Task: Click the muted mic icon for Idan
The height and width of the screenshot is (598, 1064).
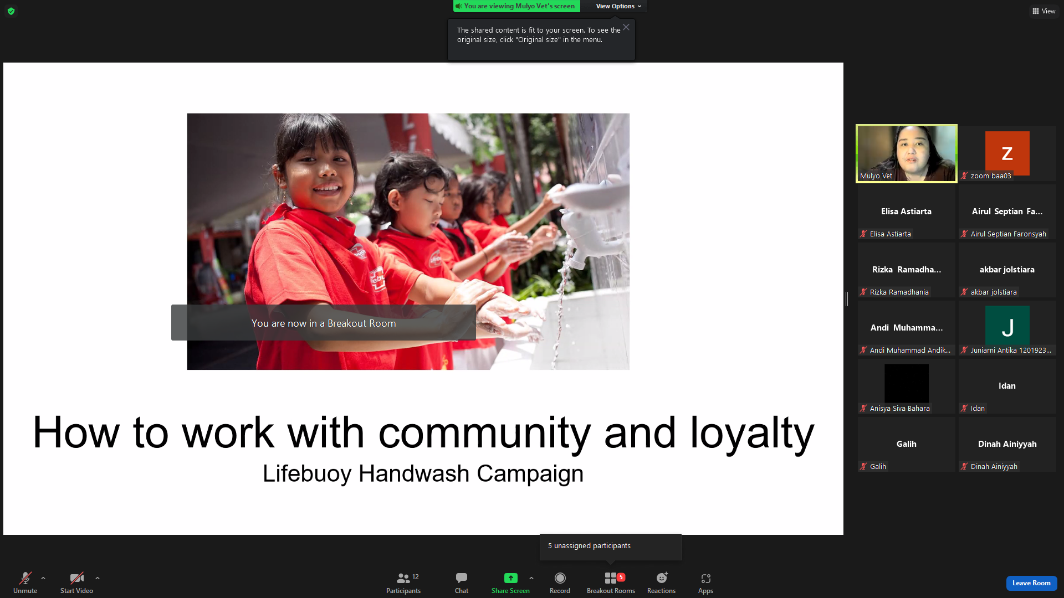Action: pos(964,408)
